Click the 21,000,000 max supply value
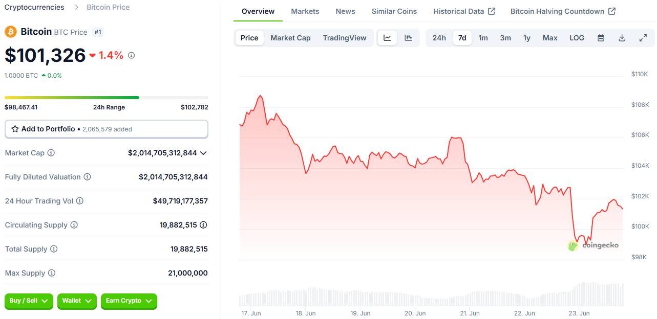The image size is (657, 319). pyautogui.click(x=188, y=273)
